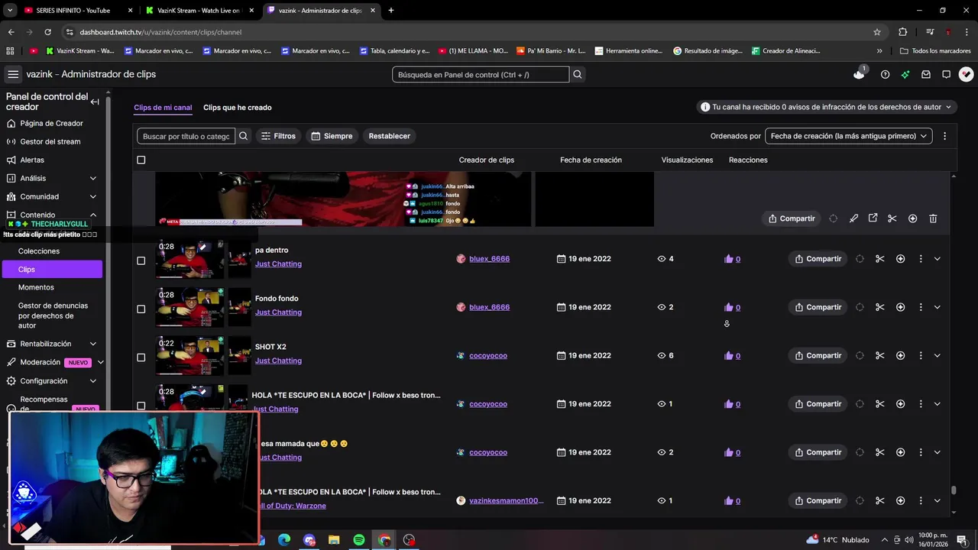Viewport: 978px width, 550px height.
Task: Tick the select-all clips checkbox in header
Action: 141,160
